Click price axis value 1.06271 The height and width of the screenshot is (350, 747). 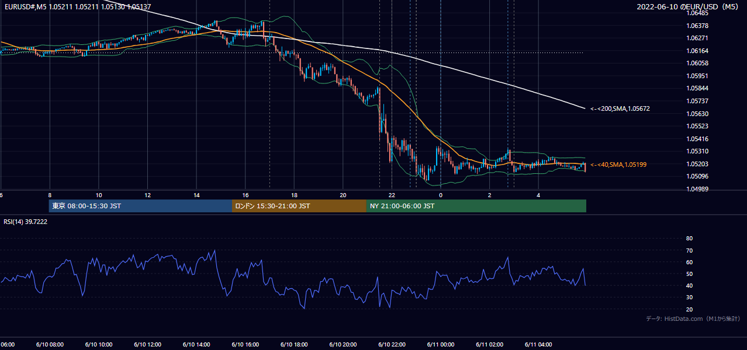click(697, 38)
